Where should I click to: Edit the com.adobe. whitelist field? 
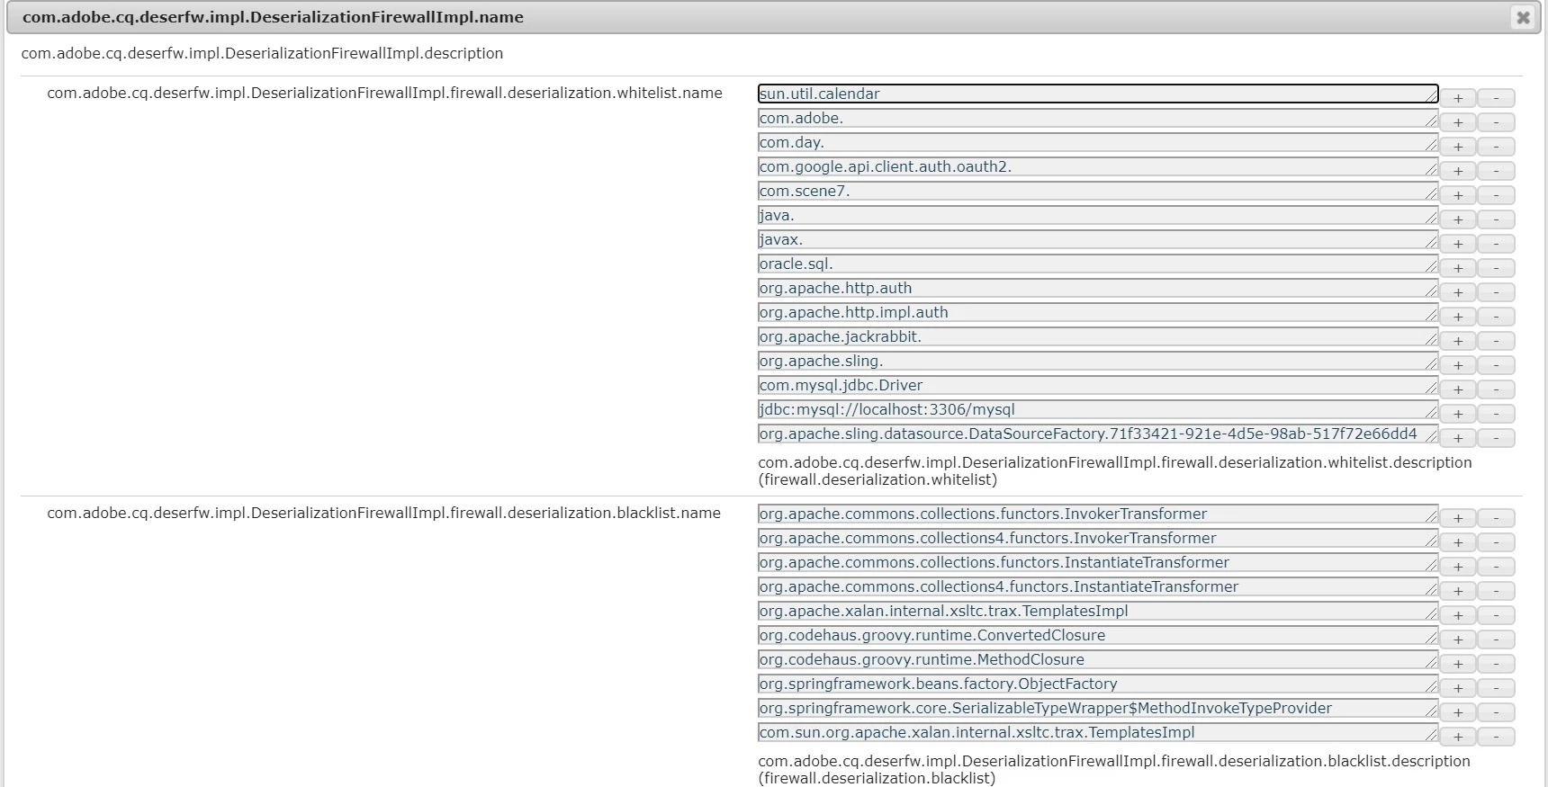[1098, 118]
